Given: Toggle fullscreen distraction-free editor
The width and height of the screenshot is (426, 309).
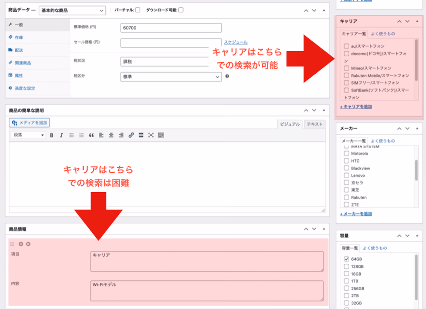Looking at the screenshot, I should [x=151, y=135].
